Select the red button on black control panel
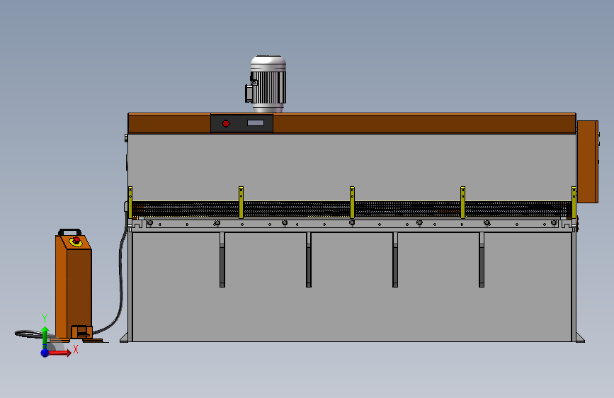The height and width of the screenshot is (398, 614). click(x=226, y=123)
